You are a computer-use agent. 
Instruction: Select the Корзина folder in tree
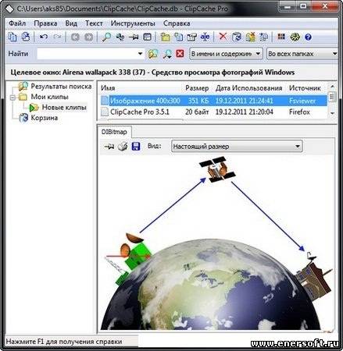click(44, 118)
